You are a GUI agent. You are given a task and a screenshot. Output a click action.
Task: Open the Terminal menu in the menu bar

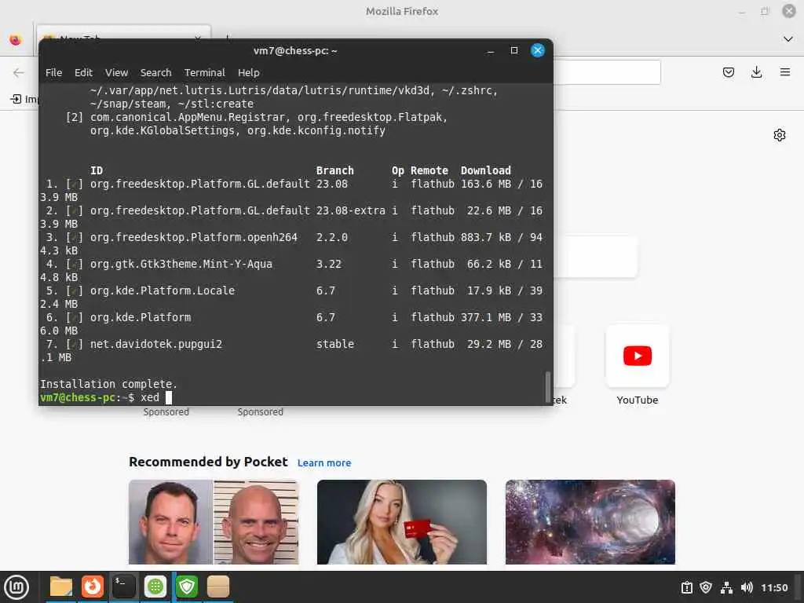coord(205,73)
